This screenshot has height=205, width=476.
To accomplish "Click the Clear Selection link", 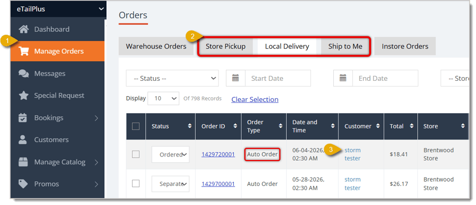I will [255, 99].
